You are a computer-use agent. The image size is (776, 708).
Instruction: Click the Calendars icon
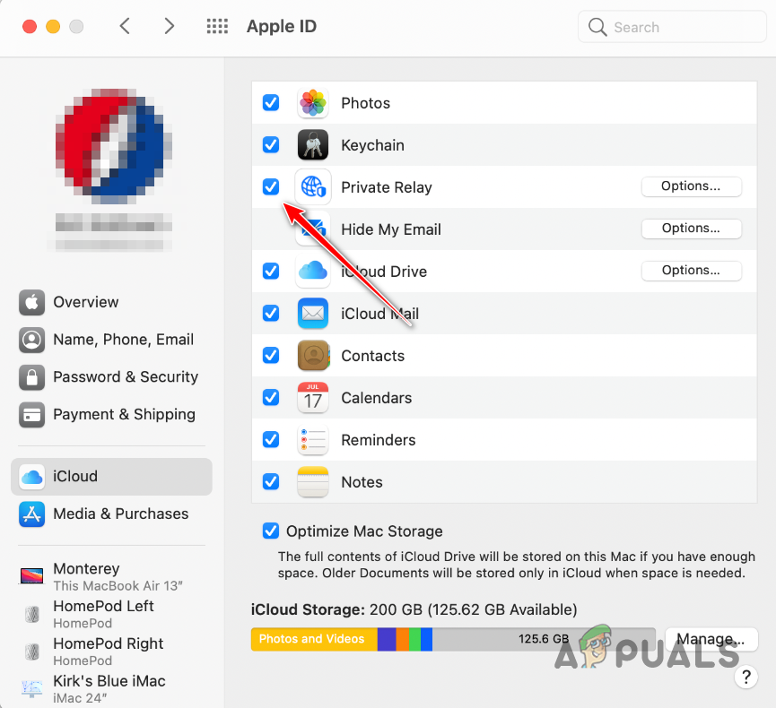pyautogui.click(x=312, y=397)
